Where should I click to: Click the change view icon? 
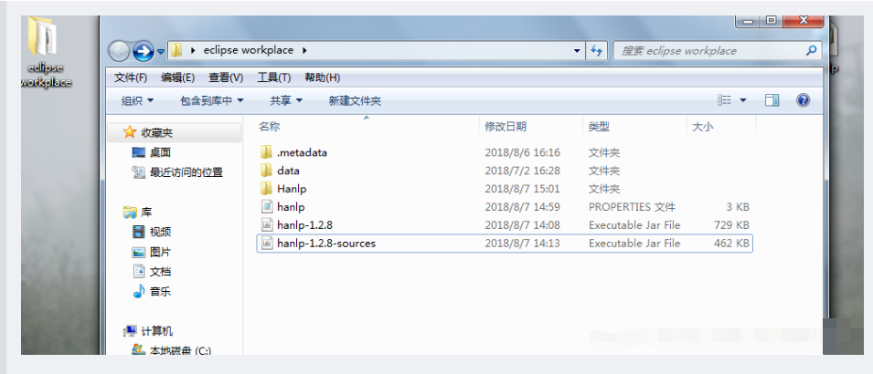[x=724, y=100]
